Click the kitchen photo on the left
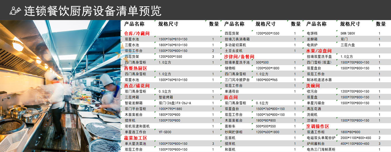Screen dimensions: 391x152 click(60, 86)
